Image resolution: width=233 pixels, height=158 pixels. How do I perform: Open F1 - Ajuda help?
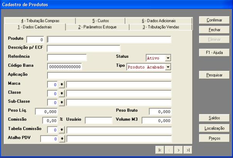(214, 52)
